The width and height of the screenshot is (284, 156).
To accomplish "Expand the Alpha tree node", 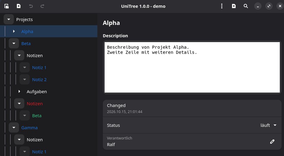I will pos(14,31).
